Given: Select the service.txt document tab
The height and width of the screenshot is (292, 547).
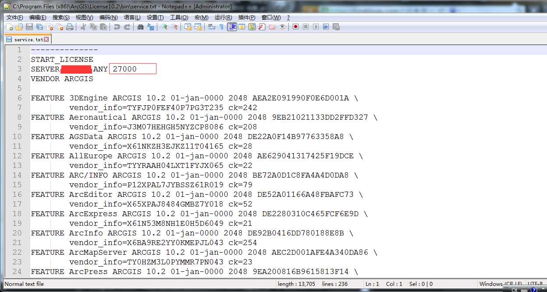Looking at the screenshot, I should tap(28, 39).
